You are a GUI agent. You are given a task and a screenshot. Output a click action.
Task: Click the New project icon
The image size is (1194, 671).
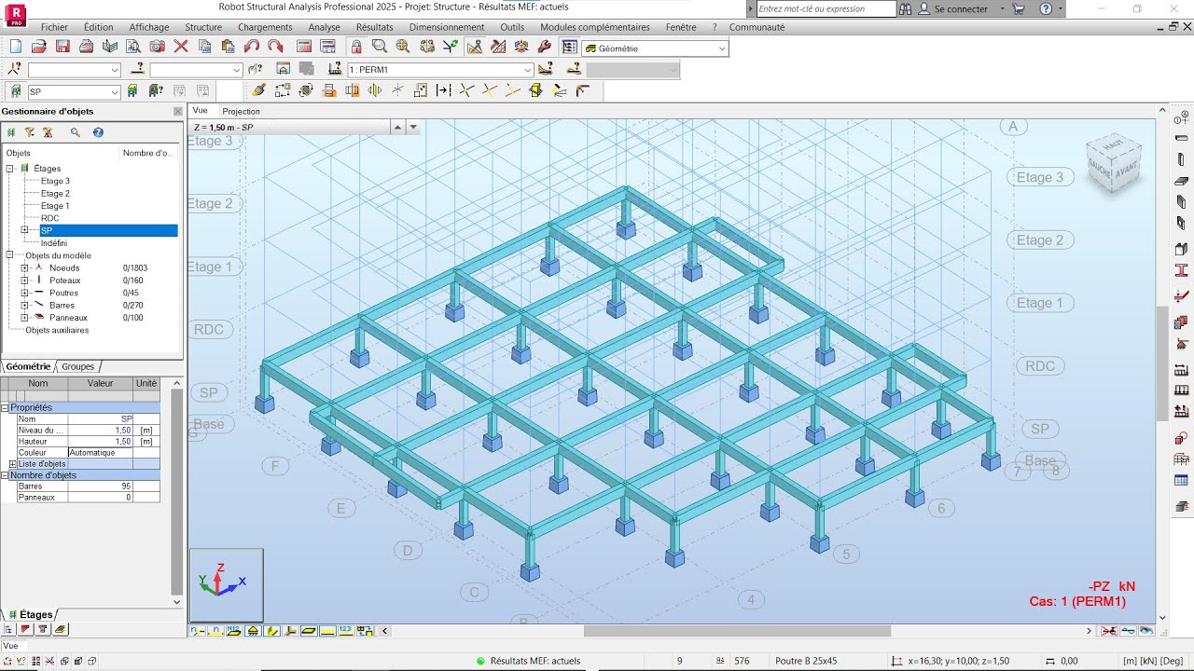(15, 47)
